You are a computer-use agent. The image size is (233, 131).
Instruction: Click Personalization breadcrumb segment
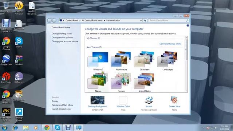click(x=113, y=20)
